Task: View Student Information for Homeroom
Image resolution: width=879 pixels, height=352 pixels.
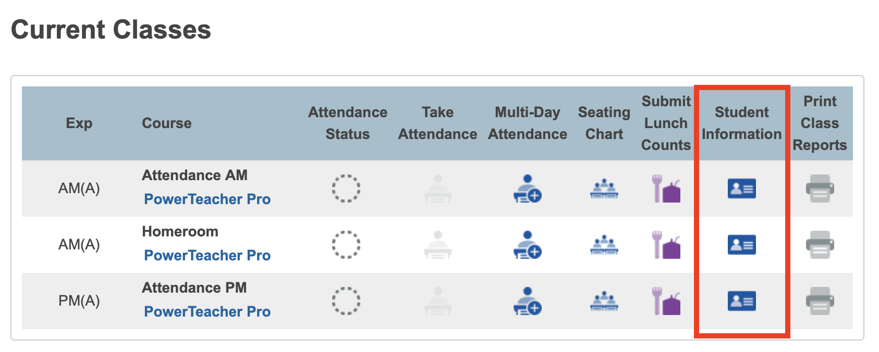Action: [x=741, y=245]
